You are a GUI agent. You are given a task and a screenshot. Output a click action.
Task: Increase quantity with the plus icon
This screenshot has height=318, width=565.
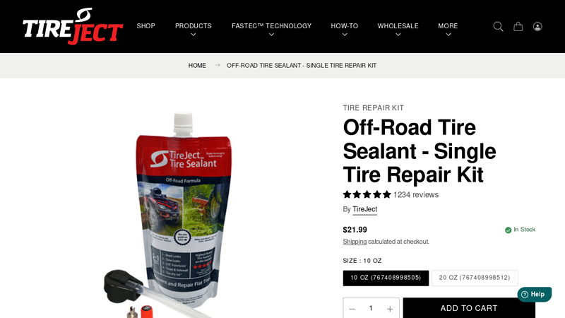pyautogui.click(x=390, y=309)
